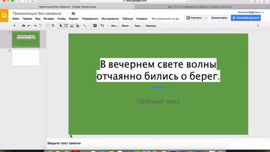Screen dimensions: 270x152
Task: Open the Ру input tools button
Action: pos(102,26)
